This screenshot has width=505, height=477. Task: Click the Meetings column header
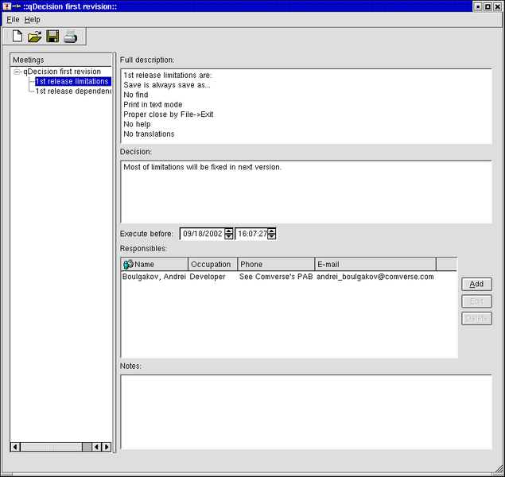[x=61, y=60]
